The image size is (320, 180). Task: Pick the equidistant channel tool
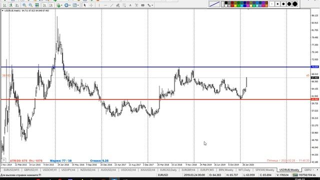(118, 5)
